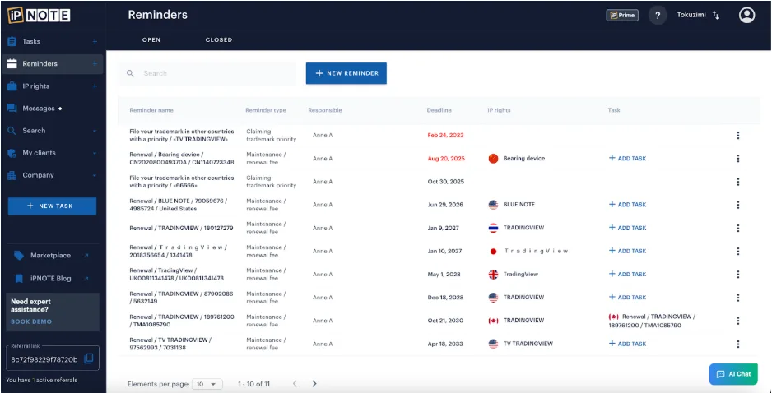Viewport: 772px width, 393px height.
Task: Click the reminders Search input field
Action: pos(214,73)
